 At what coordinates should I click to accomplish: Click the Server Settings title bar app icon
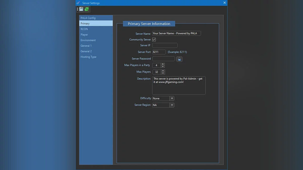point(78,3)
